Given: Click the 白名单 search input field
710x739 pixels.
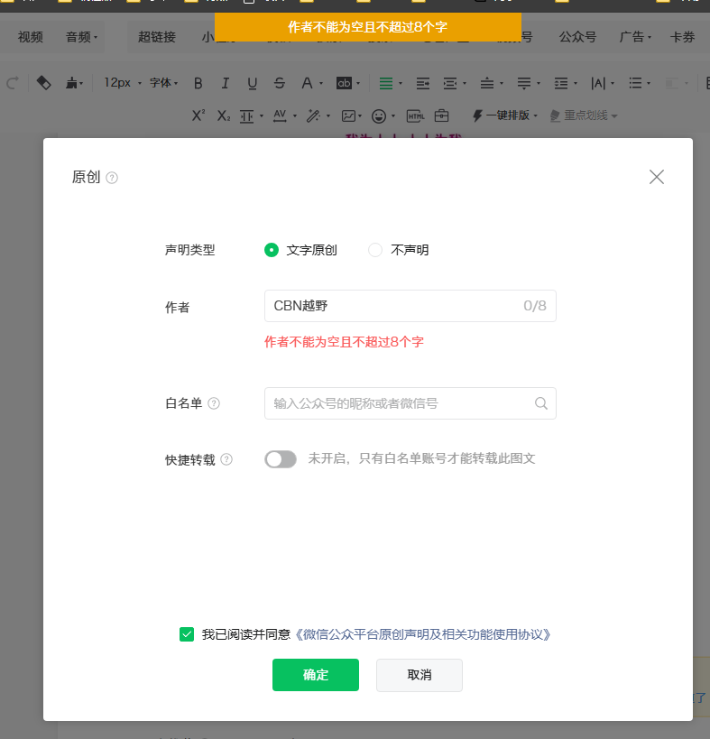Looking at the screenshot, I should click(x=410, y=403).
